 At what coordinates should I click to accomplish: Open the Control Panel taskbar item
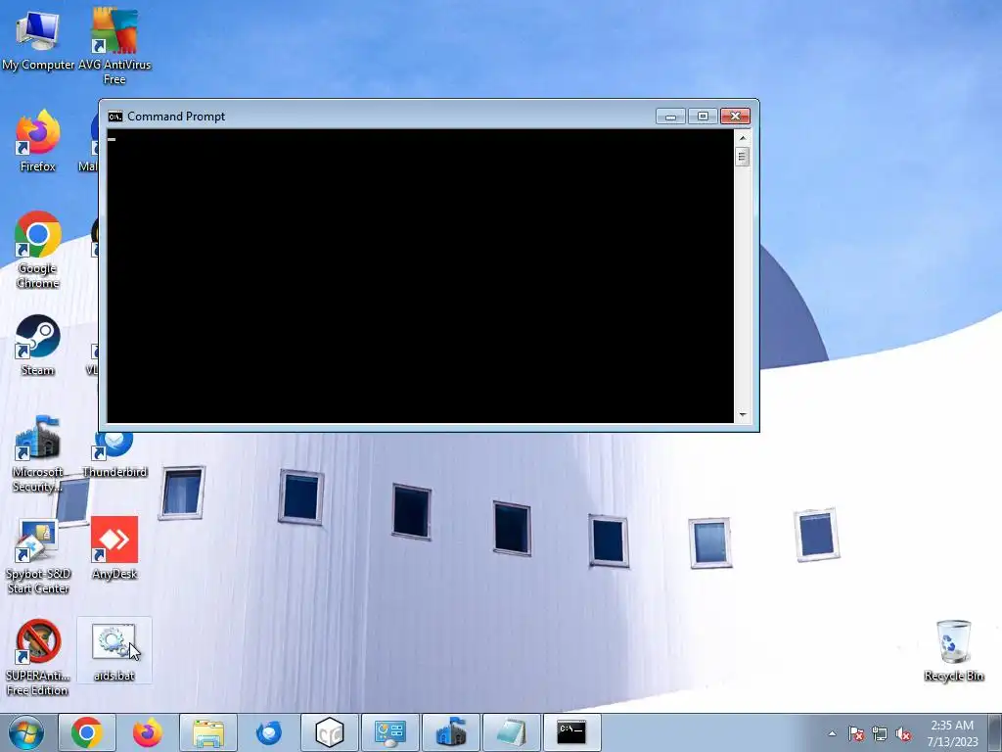click(390, 732)
